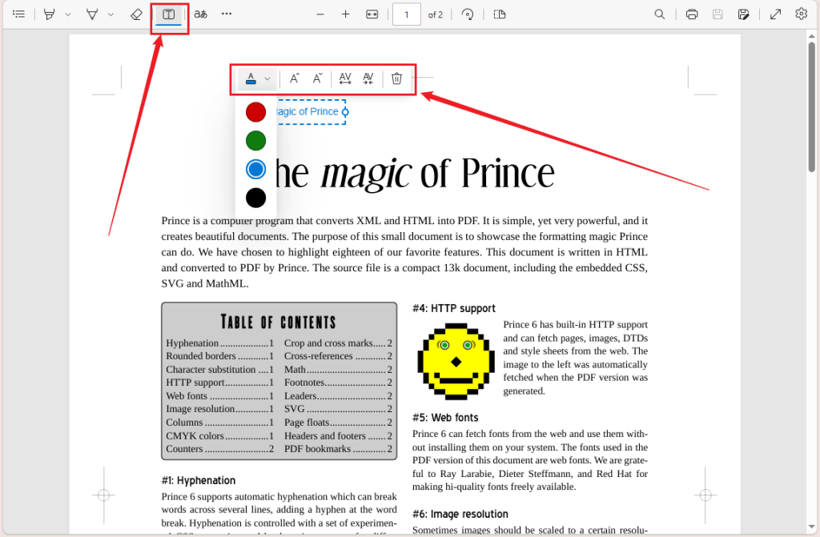Open PDF viewer settings gear
820x537 pixels.
click(x=801, y=14)
